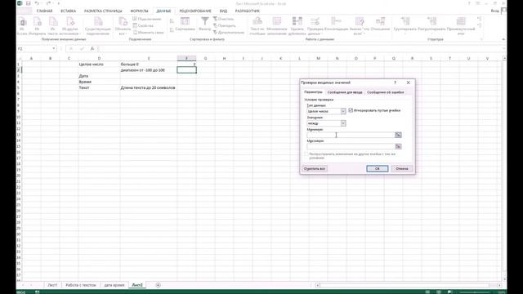Click range selector icon beside 'Максимум' field
This screenshot has height=294, width=523.
398,146
